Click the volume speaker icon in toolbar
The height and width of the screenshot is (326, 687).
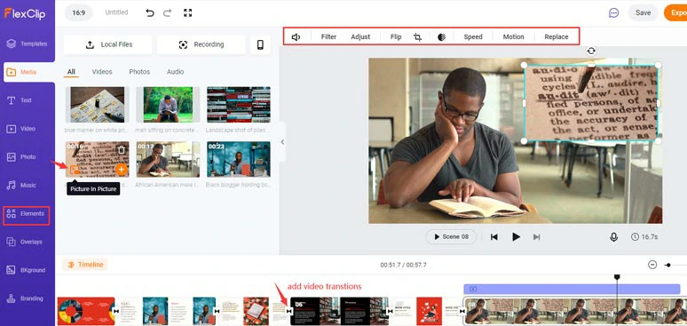click(x=296, y=36)
